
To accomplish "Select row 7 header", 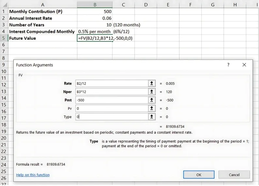I will point(4,51).
